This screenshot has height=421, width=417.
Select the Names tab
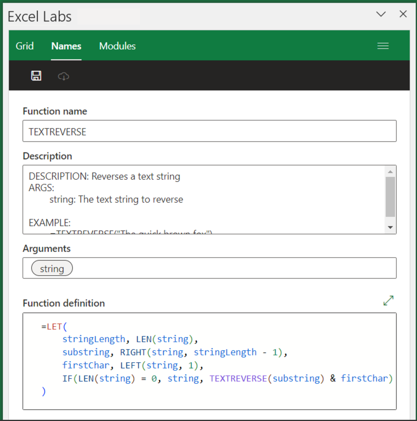coord(66,46)
